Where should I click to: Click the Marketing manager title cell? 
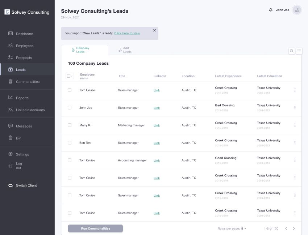[x=131, y=125]
